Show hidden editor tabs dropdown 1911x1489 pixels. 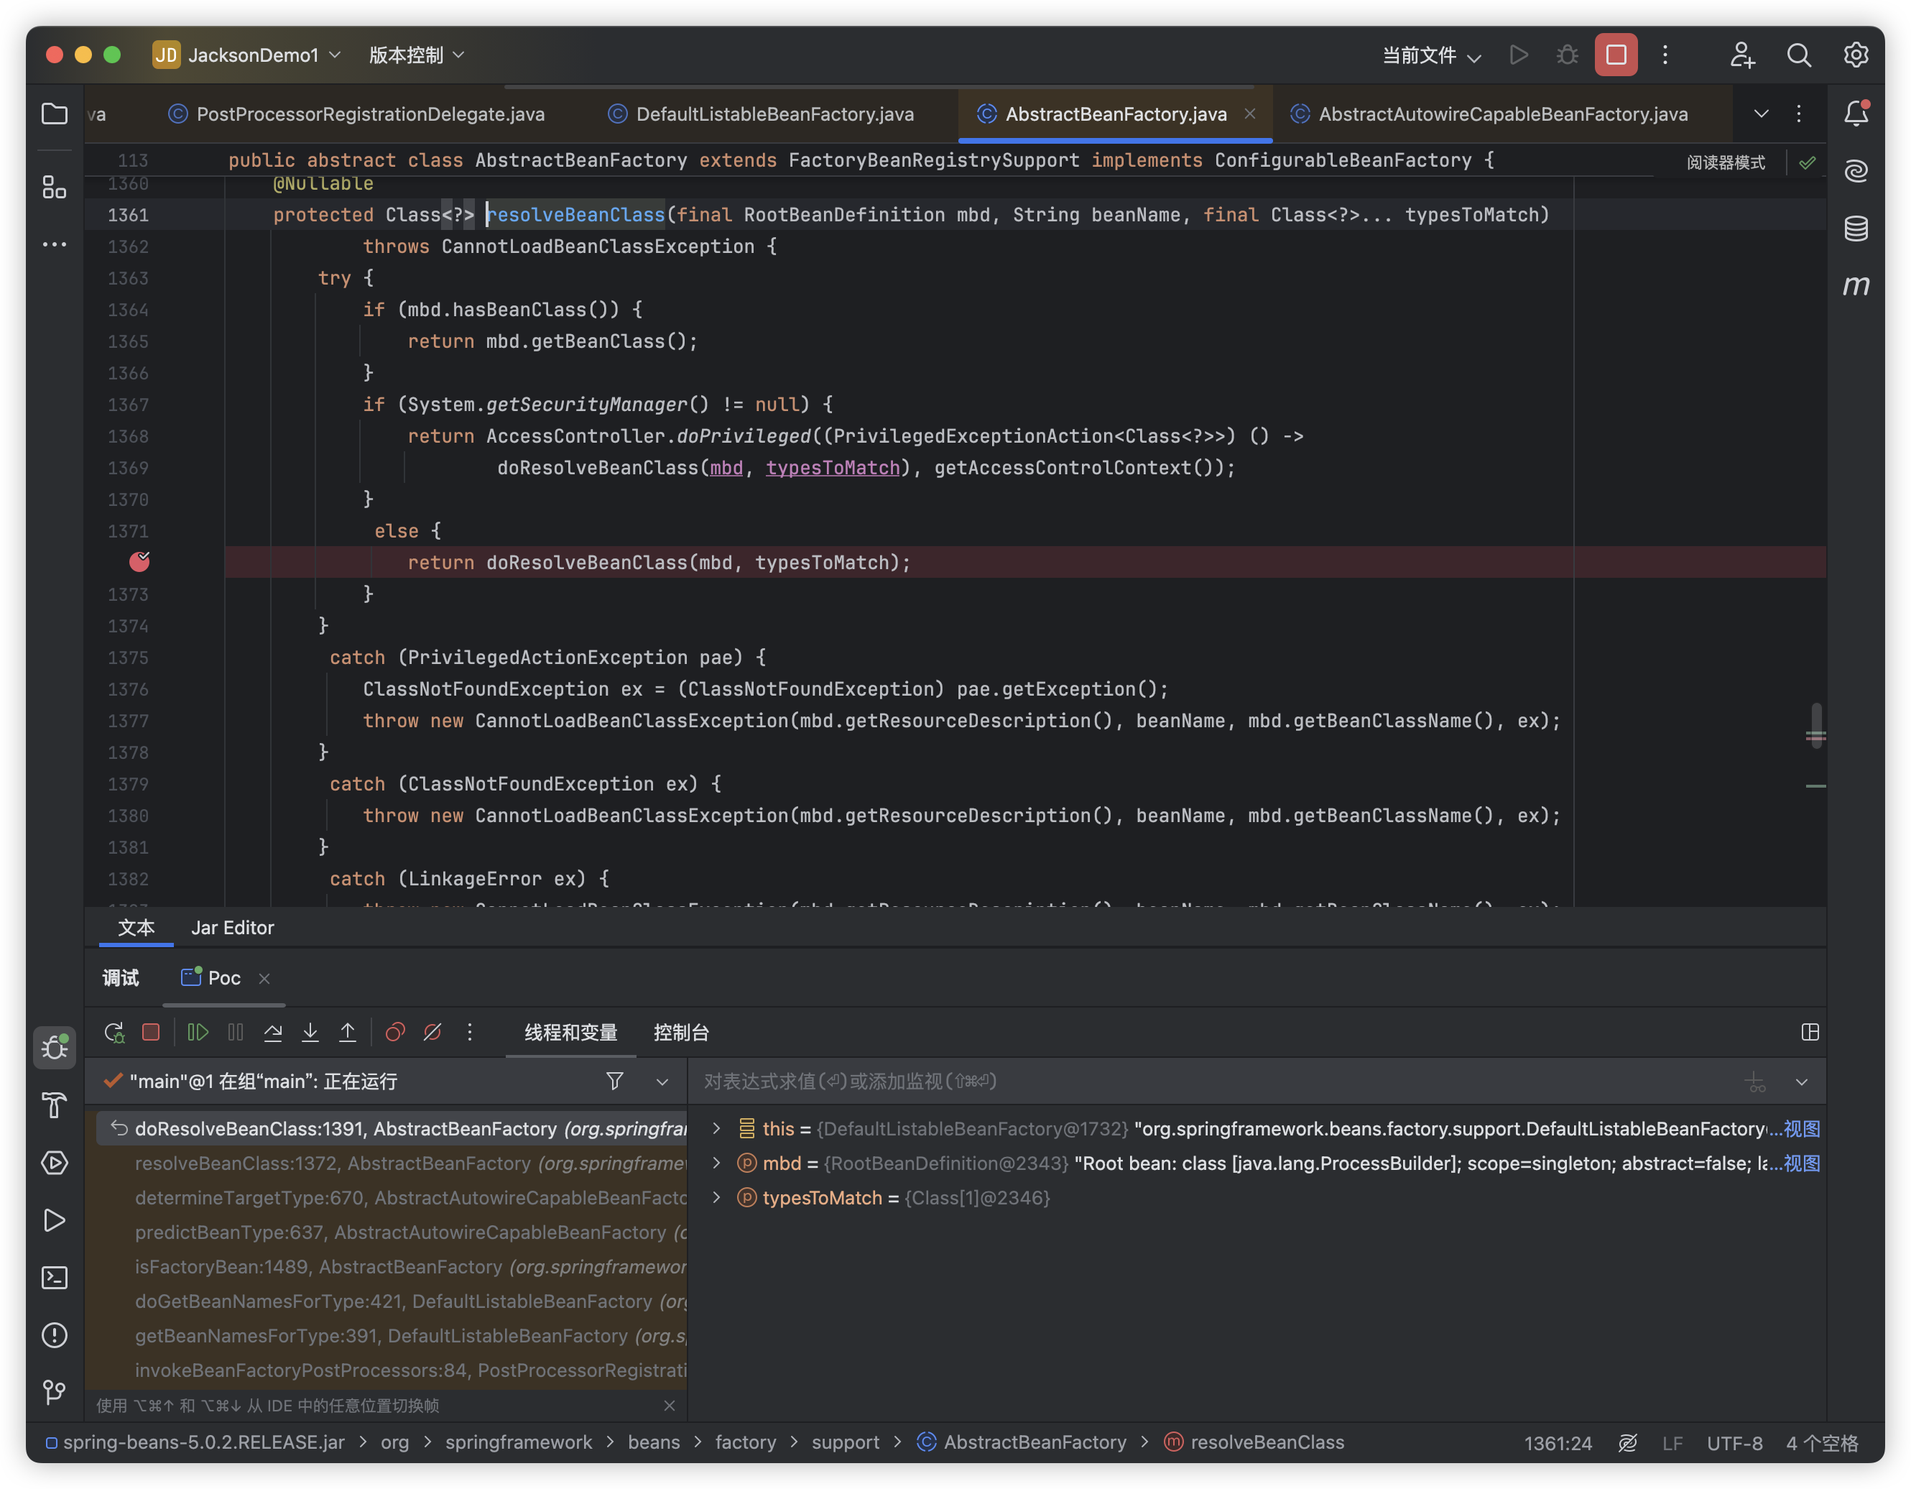1762,114
